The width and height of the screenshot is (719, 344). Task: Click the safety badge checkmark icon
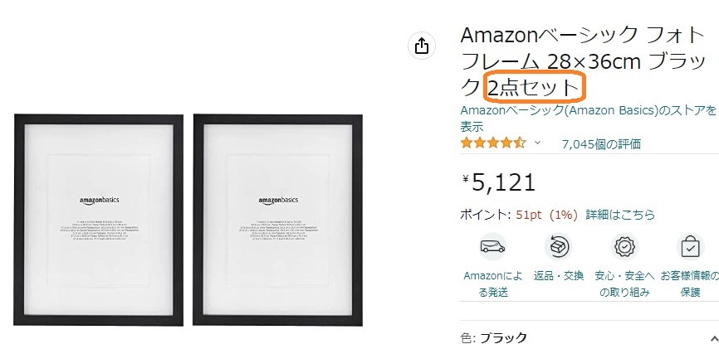click(x=624, y=247)
